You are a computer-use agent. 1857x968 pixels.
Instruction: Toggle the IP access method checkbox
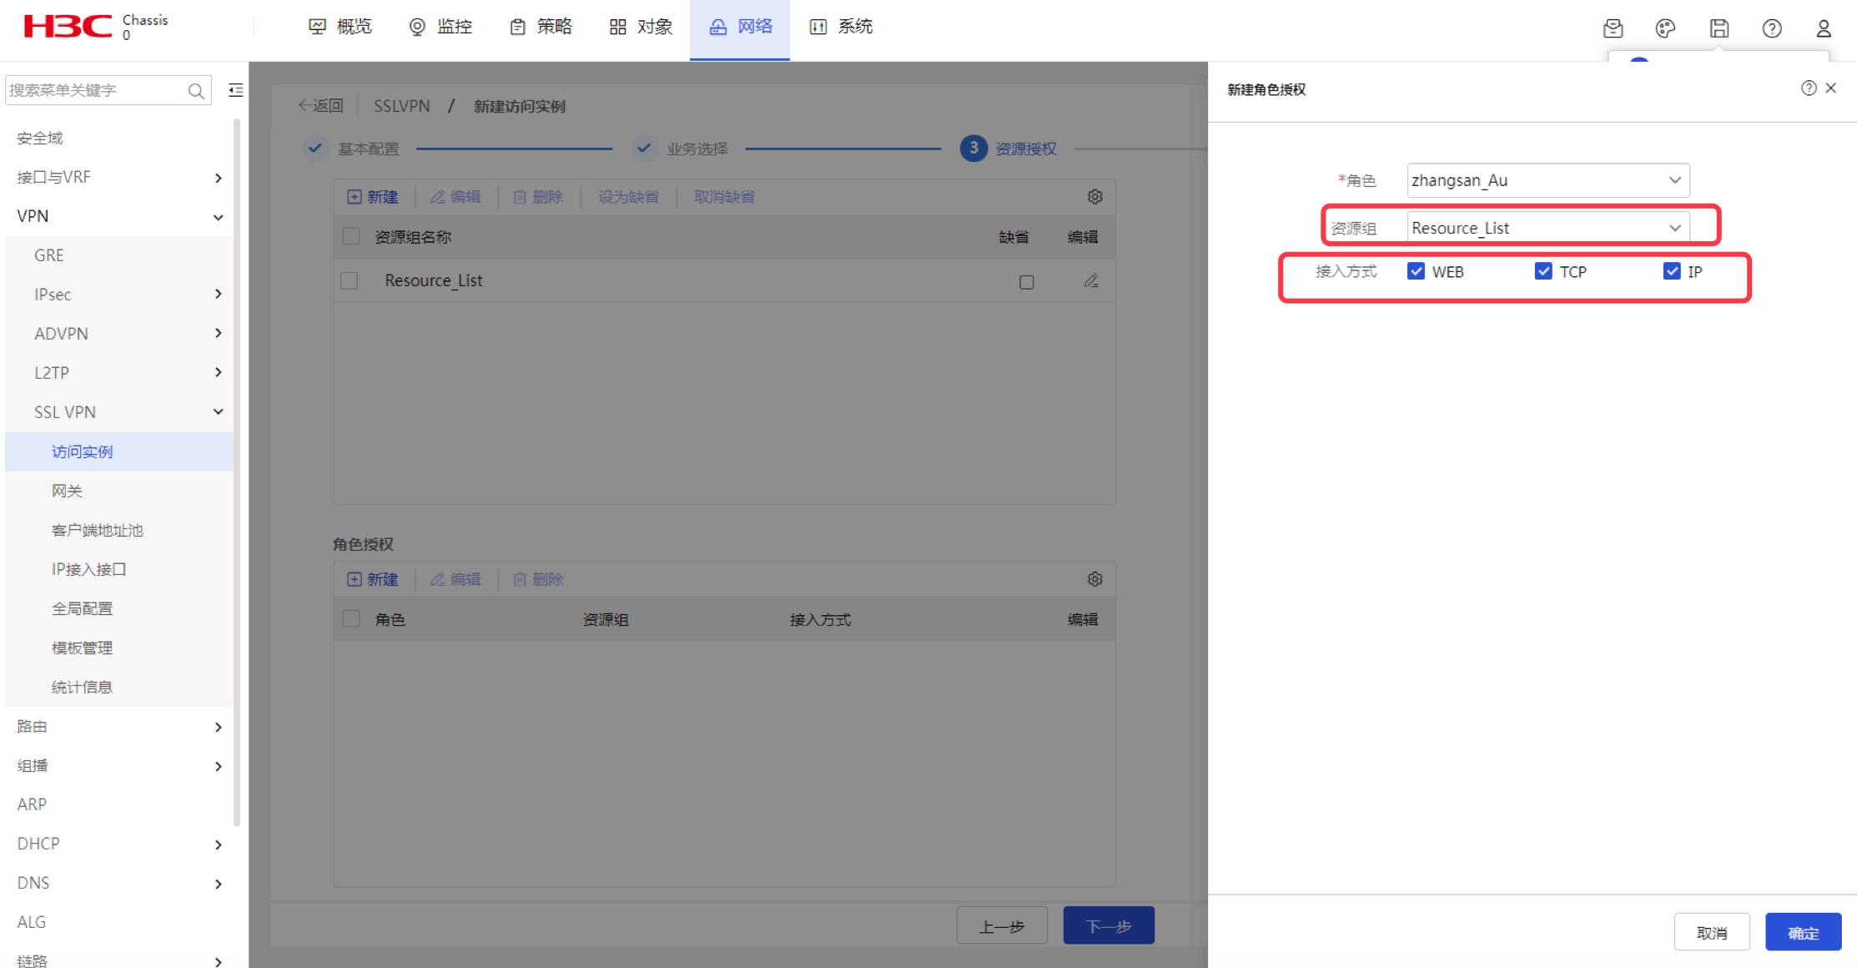(x=1672, y=271)
